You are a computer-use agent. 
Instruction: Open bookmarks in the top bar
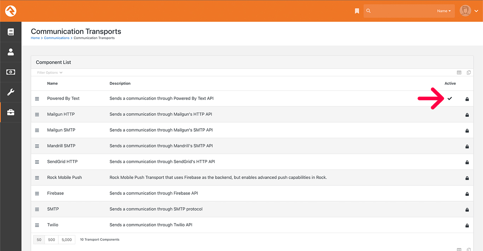[x=357, y=11]
